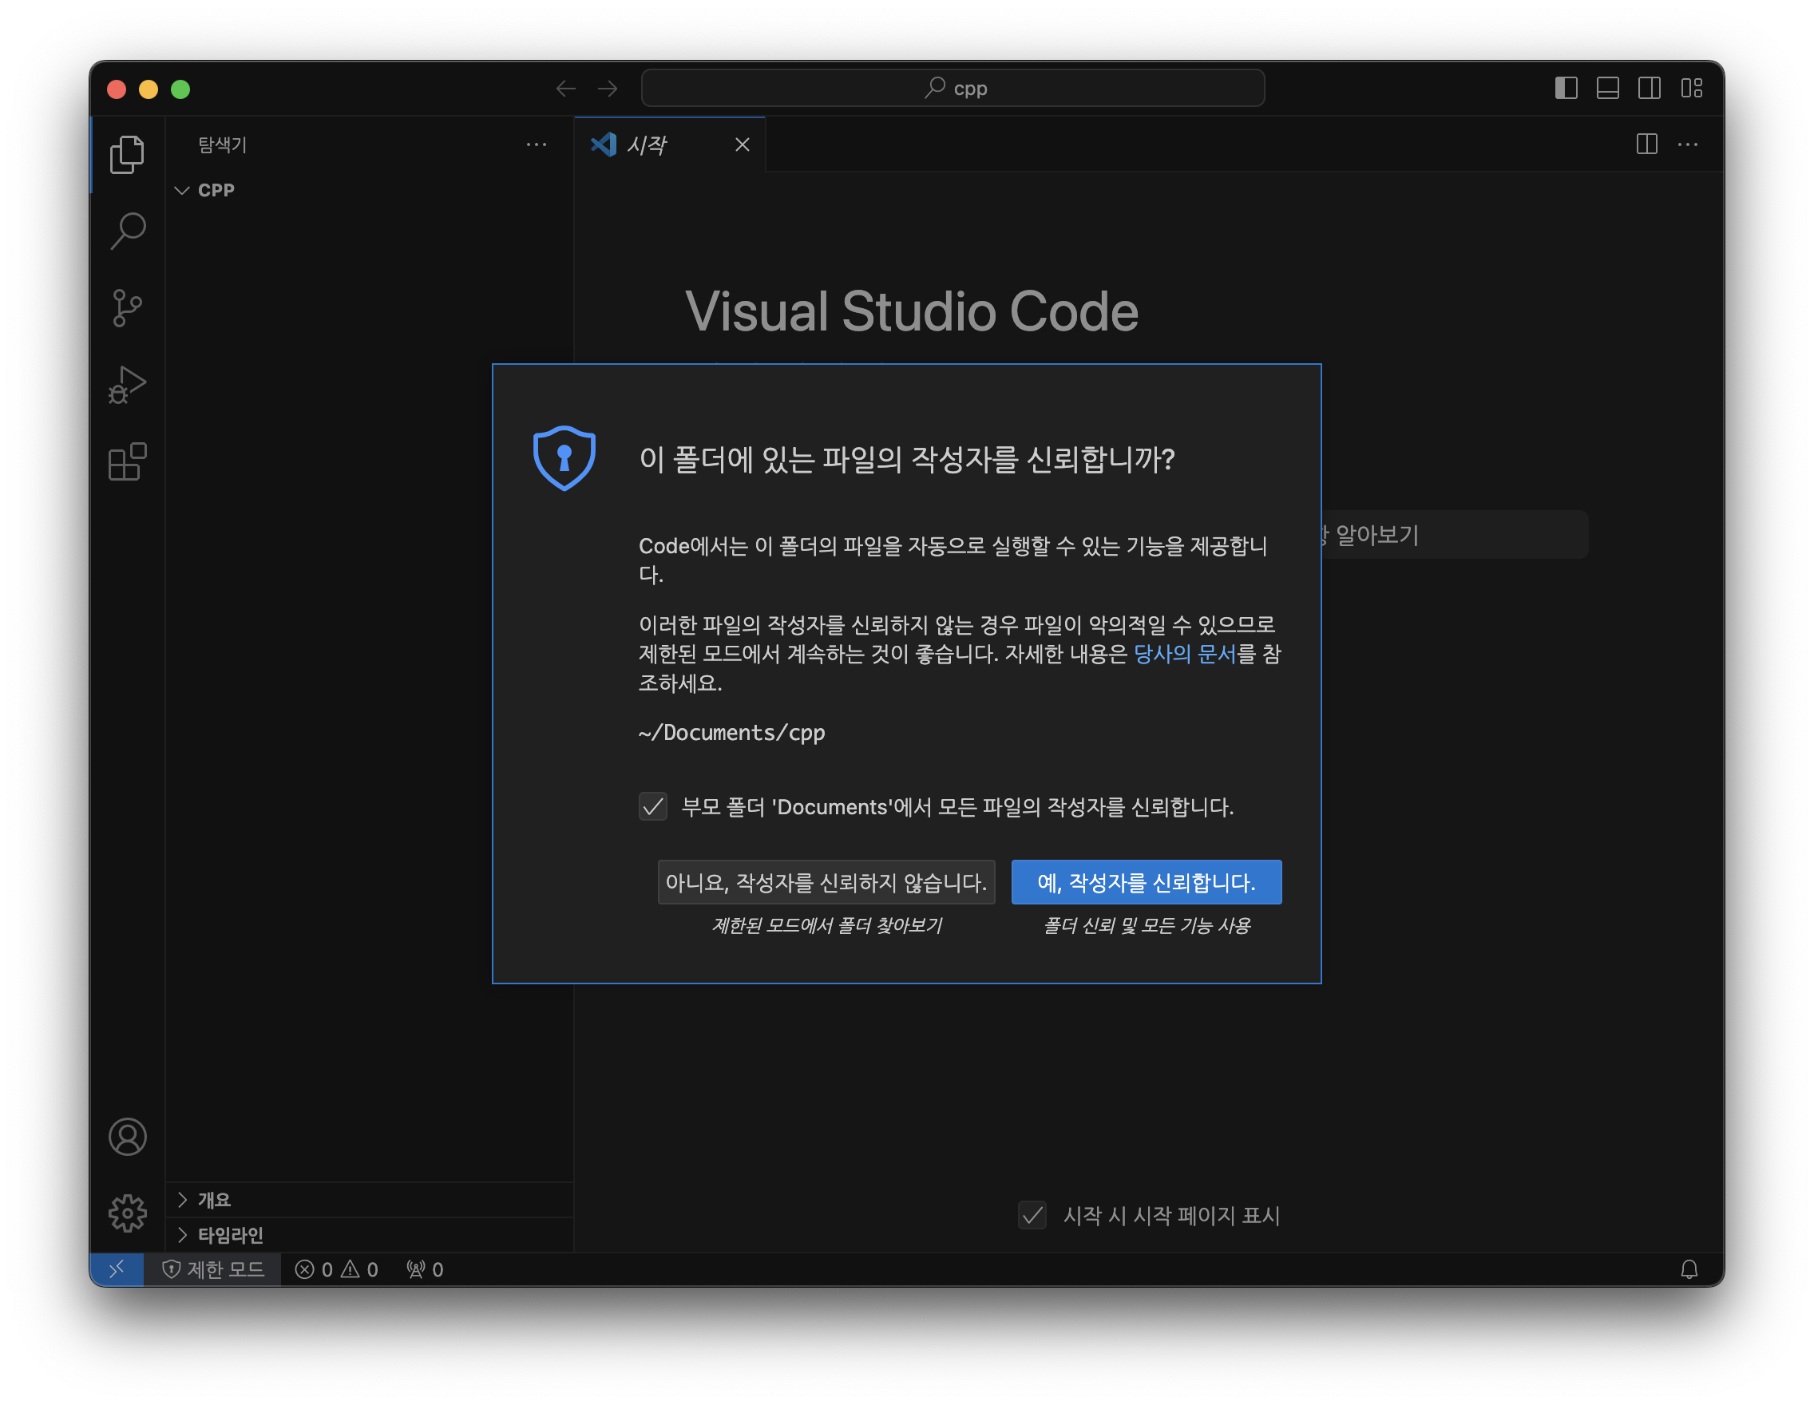
Task: Open the Run and Debug view
Action: tap(127, 386)
